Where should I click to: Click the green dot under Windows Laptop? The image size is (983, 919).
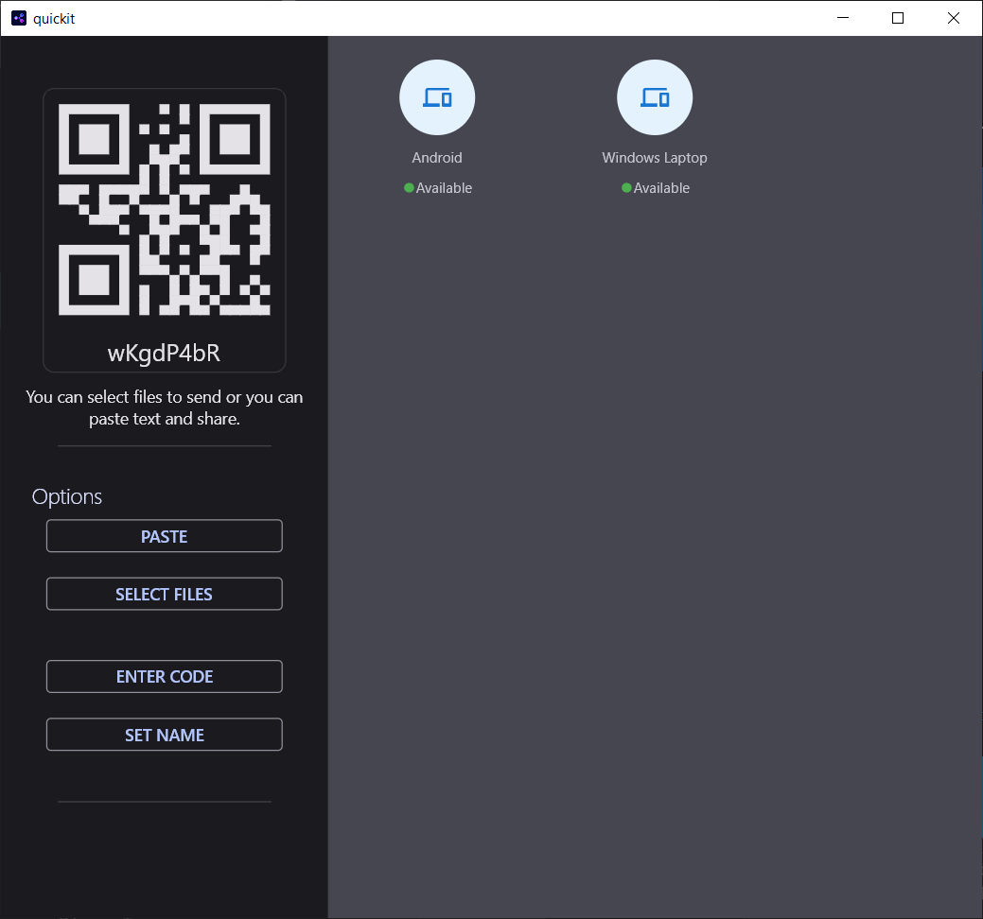tap(626, 188)
